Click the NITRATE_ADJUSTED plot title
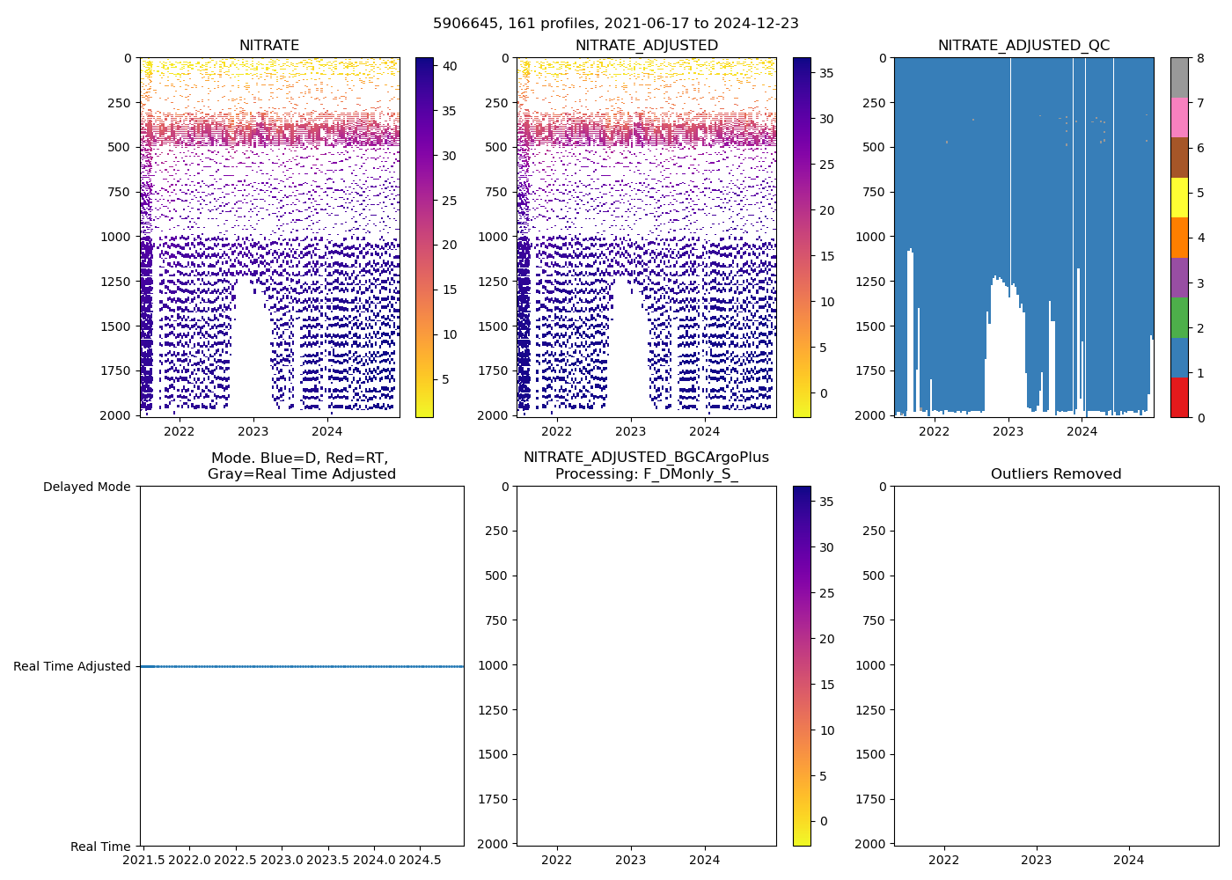 [x=646, y=46]
